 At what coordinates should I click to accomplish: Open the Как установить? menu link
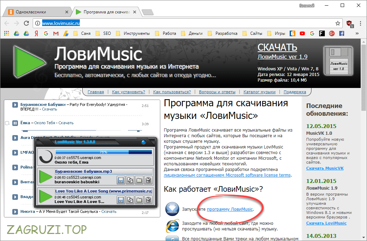[x=129, y=92]
